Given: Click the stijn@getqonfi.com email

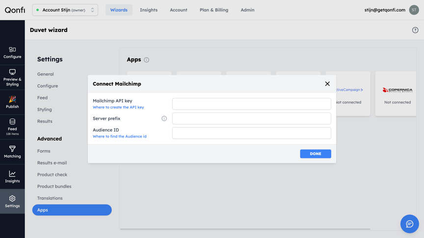Looking at the screenshot, I should coord(385,10).
